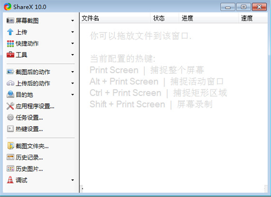Image resolution: width=271 pixels, height=197 pixels.
Task: Open 应用程序设置... dialog
Action: pos(35,106)
